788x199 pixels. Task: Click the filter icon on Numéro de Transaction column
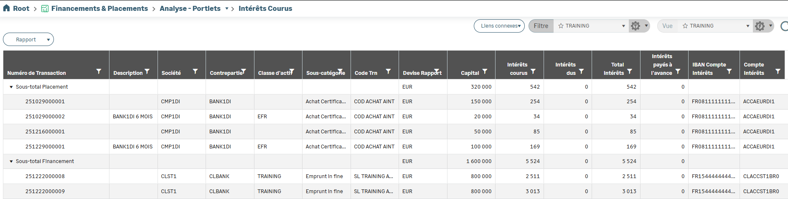(x=99, y=71)
